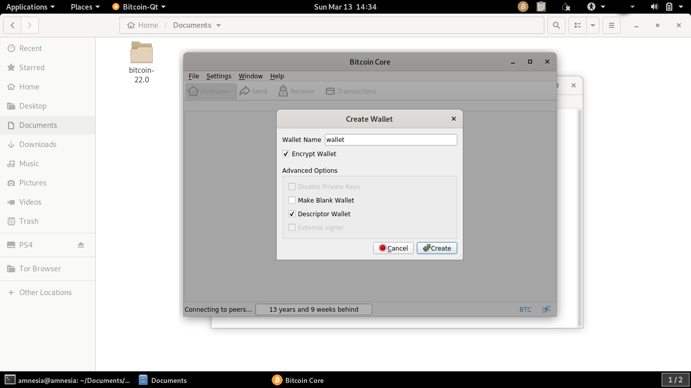The height and width of the screenshot is (388, 691).
Task: Go back in the file manager
Action: click(13, 25)
